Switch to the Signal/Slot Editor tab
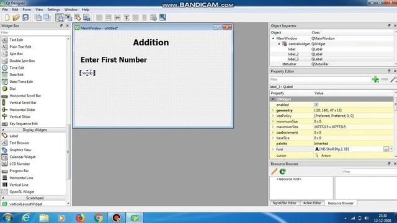The image size is (397, 223). point(285,203)
